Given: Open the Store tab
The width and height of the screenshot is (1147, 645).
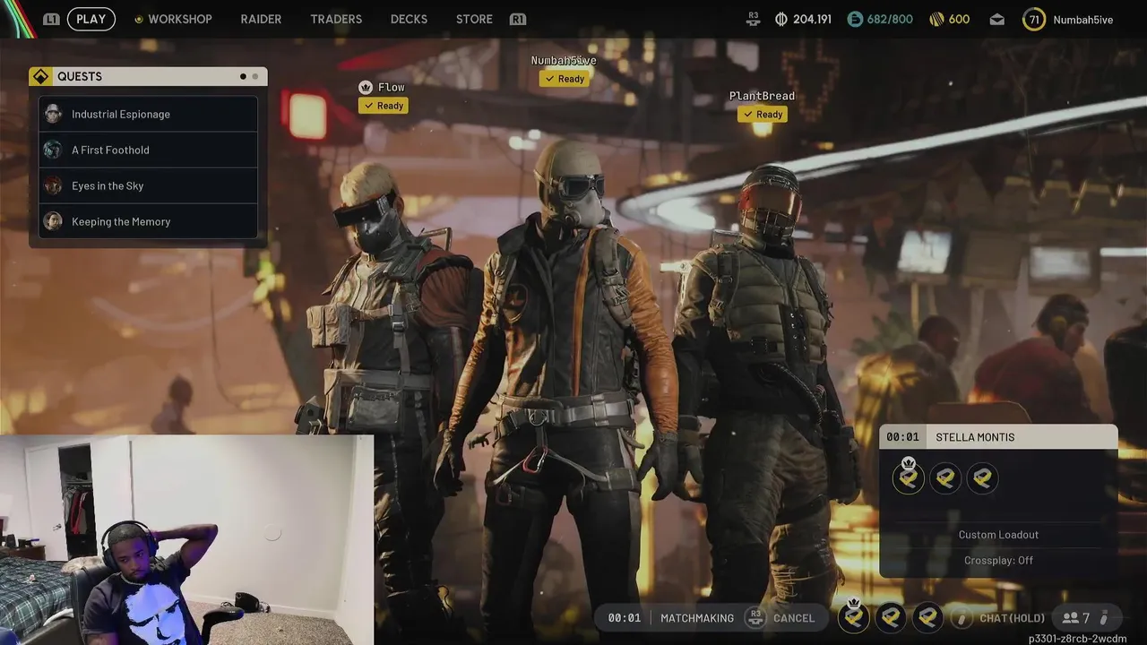Looking at the screenshot, I should click(474, 19).
